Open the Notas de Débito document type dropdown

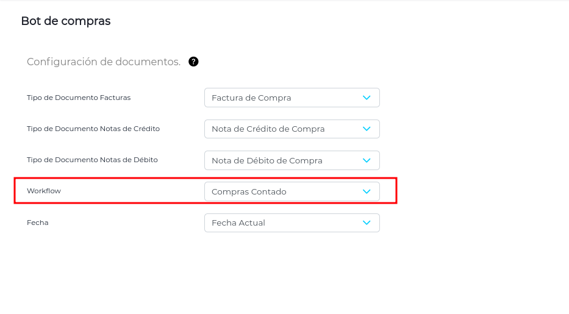coord(292,160)
